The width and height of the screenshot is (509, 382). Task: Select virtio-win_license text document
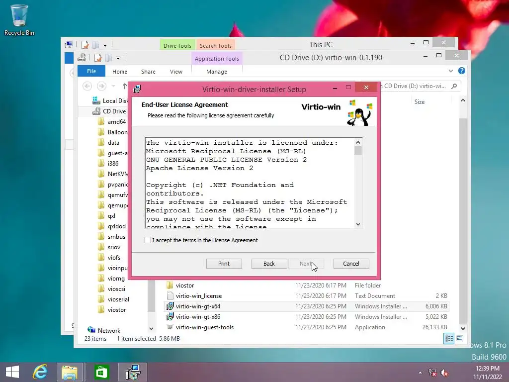point(306,295)
